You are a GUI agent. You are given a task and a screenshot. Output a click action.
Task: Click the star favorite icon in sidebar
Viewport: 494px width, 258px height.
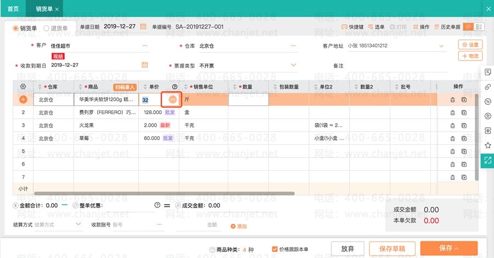pyautogui.click(x=487, y=145)
